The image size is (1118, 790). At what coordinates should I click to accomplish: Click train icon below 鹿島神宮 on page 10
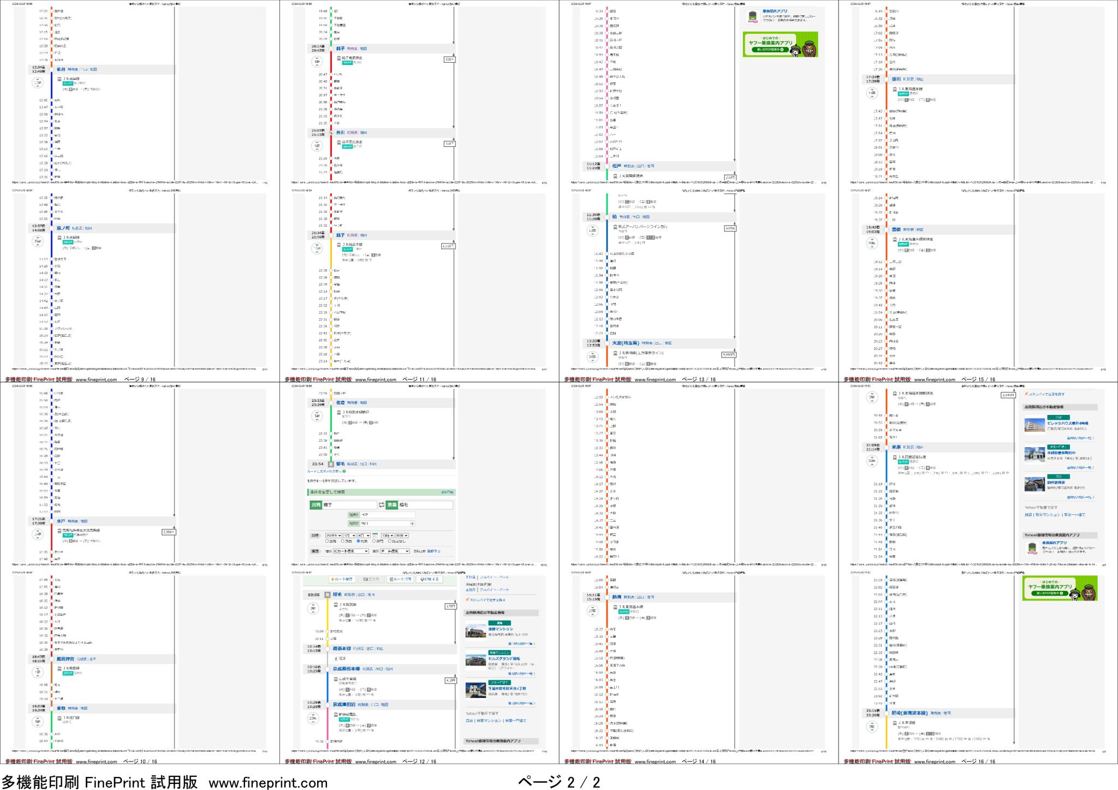pyautogui.click(x=60, y=668)
